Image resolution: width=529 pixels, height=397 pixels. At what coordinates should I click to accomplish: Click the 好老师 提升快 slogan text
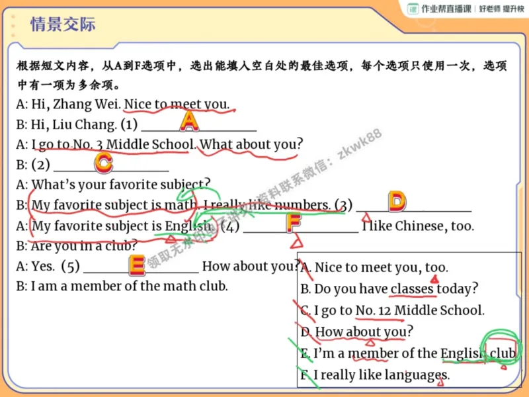tap(501, 9)
